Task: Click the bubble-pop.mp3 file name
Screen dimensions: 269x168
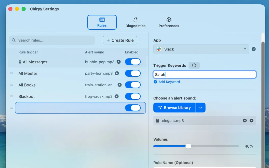Action: pyautogui.click(x=100, y=62)
